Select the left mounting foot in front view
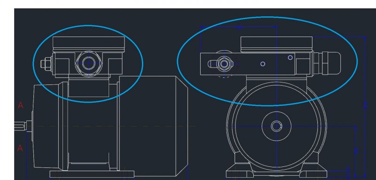The image size is (376, 180). click(x=239, y=170)
